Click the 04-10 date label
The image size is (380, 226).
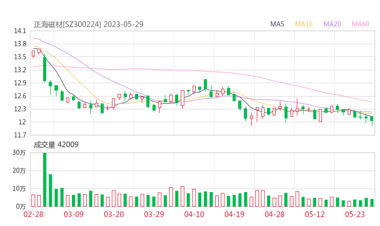click(x=194, y=214)
